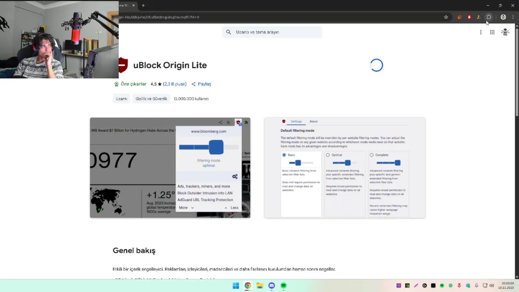This screenshot has height=292, width=519.
Task: Click the description starting "Etkili bir içerik engelleyici"
Action: (x=224, y=269)
